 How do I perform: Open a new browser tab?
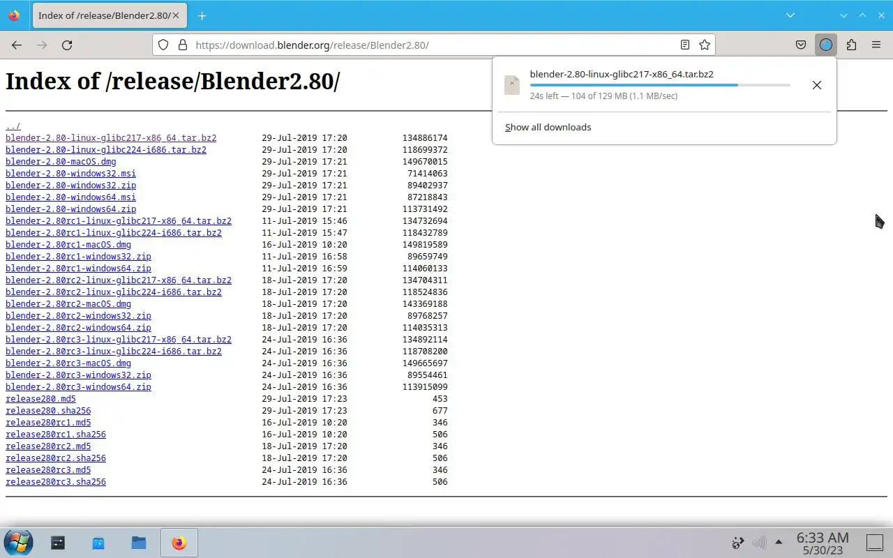tap(202, 15)
